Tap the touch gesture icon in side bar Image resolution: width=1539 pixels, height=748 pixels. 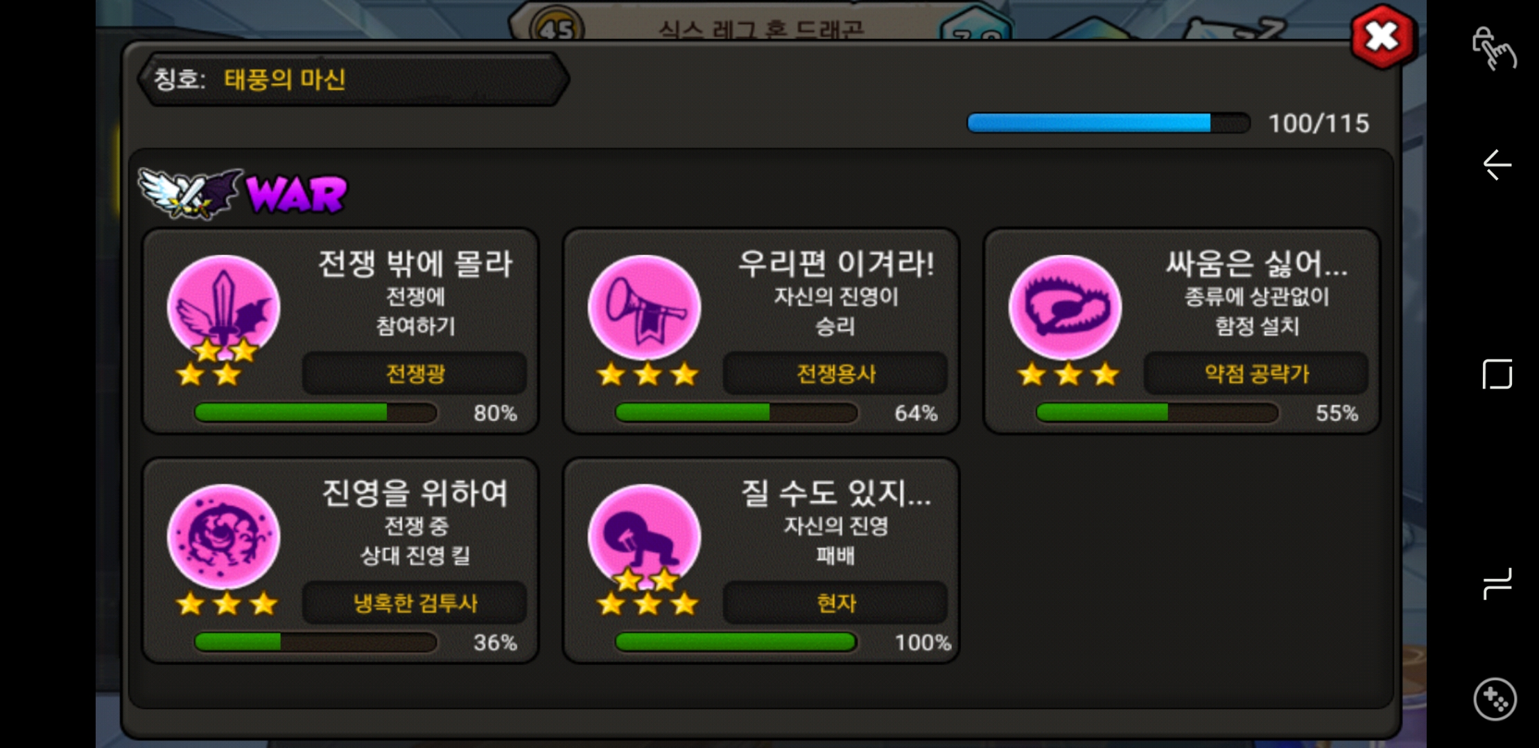[x=1495, y=48]
